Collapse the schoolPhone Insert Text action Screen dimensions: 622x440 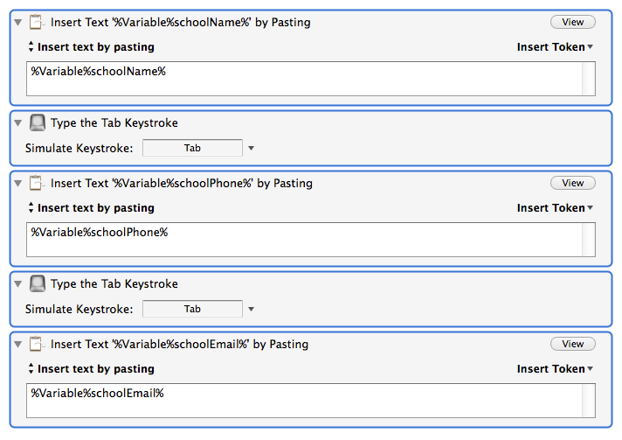(17, 183)
